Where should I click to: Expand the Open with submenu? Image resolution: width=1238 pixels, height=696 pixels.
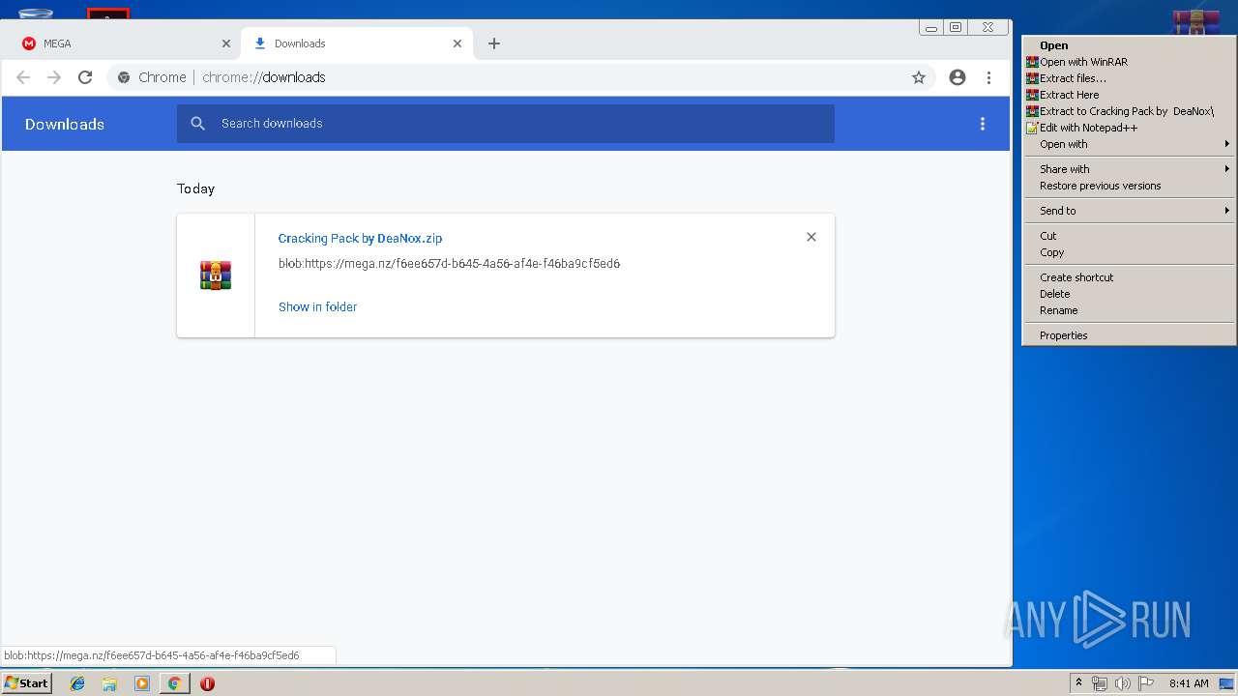pos(1129,144)
